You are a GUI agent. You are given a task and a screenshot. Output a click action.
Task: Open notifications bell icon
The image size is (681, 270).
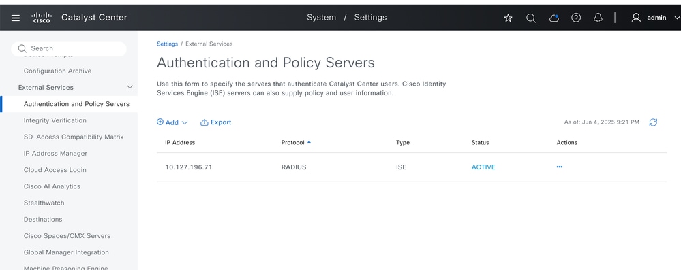598,18
